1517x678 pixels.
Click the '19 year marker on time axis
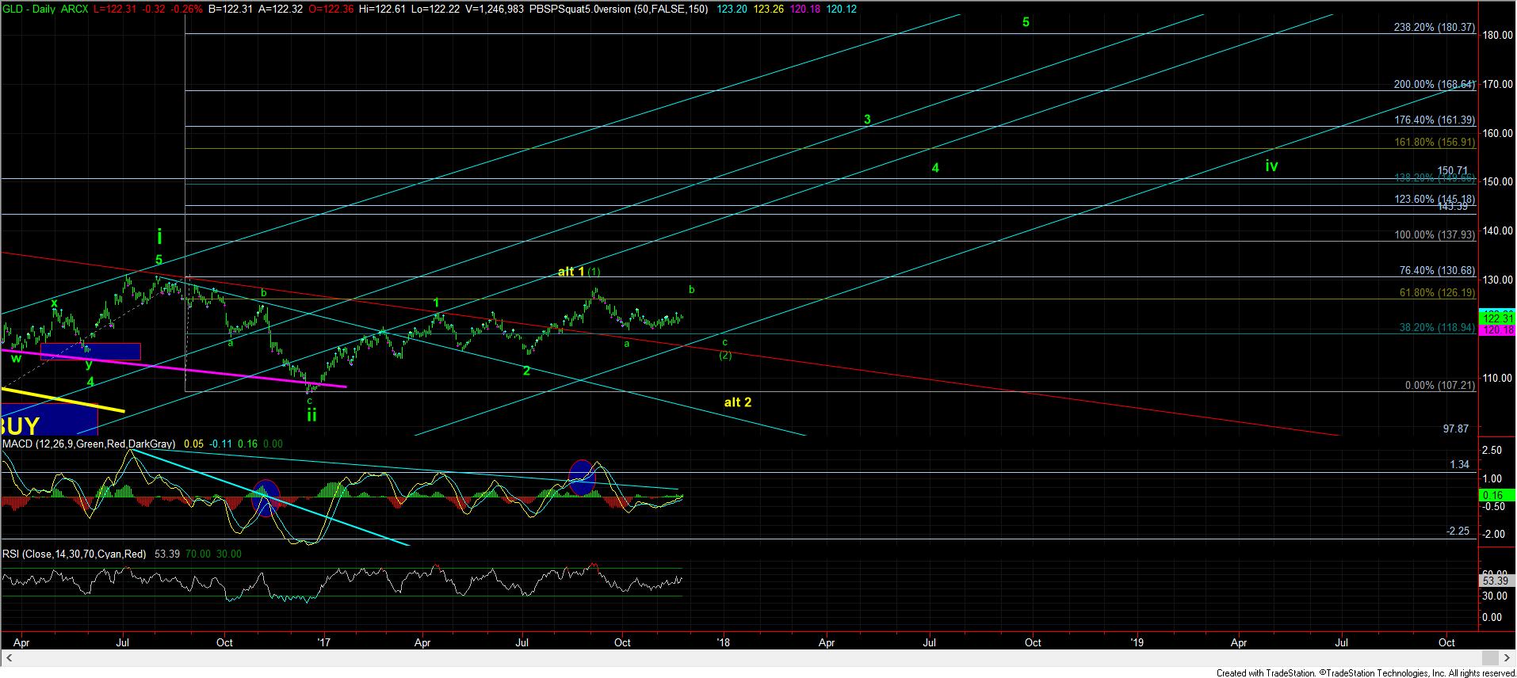(x=1137, y=642)
